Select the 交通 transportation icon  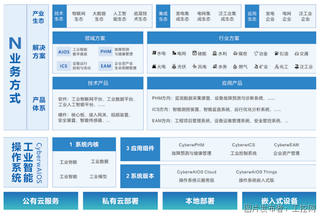click(x=297, y=53)
